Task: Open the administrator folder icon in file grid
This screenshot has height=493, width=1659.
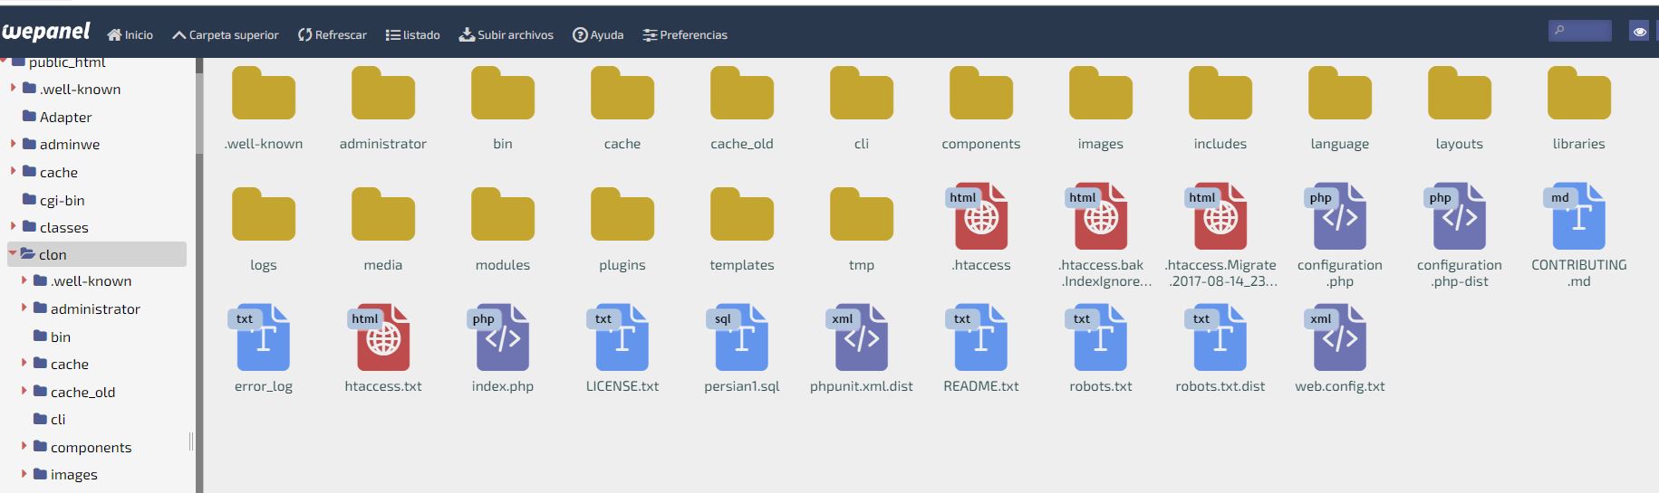Action: (383, 92)
